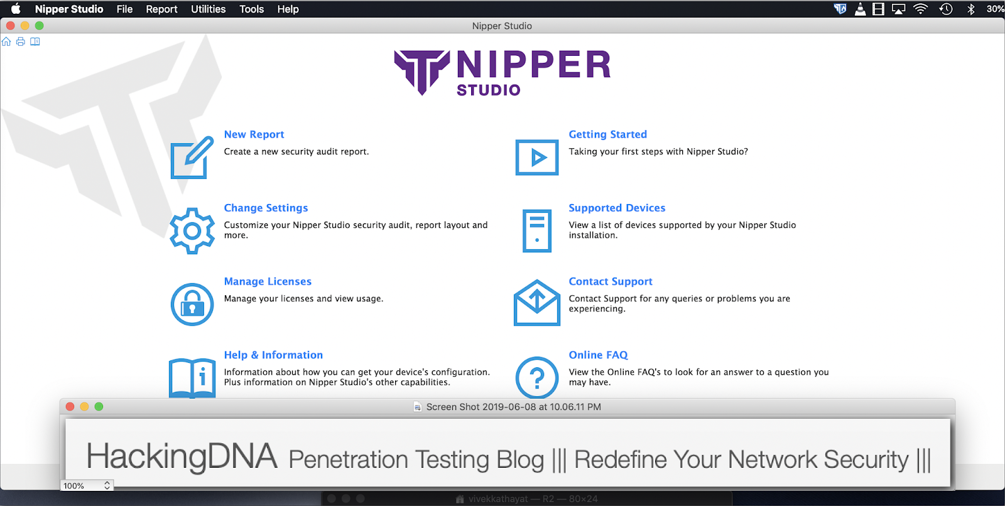Click 'Taking your first steps with Nipper Studio?' text
1005x506 pixels.
658,151
